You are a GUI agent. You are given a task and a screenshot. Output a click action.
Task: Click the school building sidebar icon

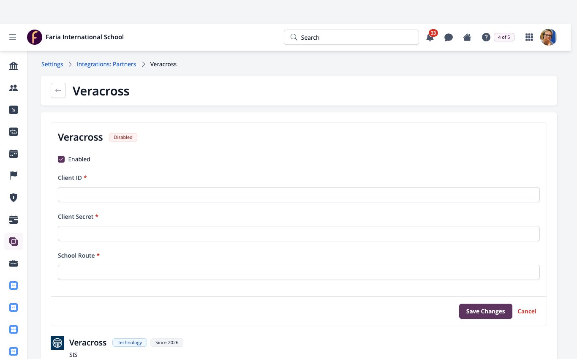pyautogui.click(x=14, y=66)
